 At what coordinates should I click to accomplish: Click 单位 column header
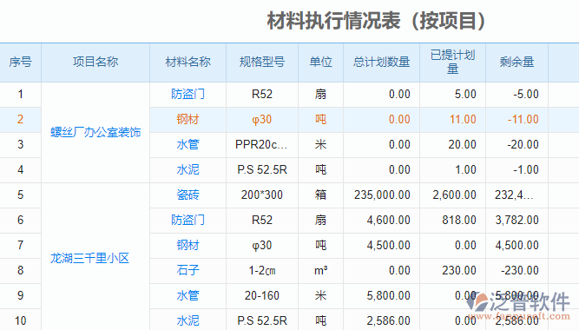[320, 62]
